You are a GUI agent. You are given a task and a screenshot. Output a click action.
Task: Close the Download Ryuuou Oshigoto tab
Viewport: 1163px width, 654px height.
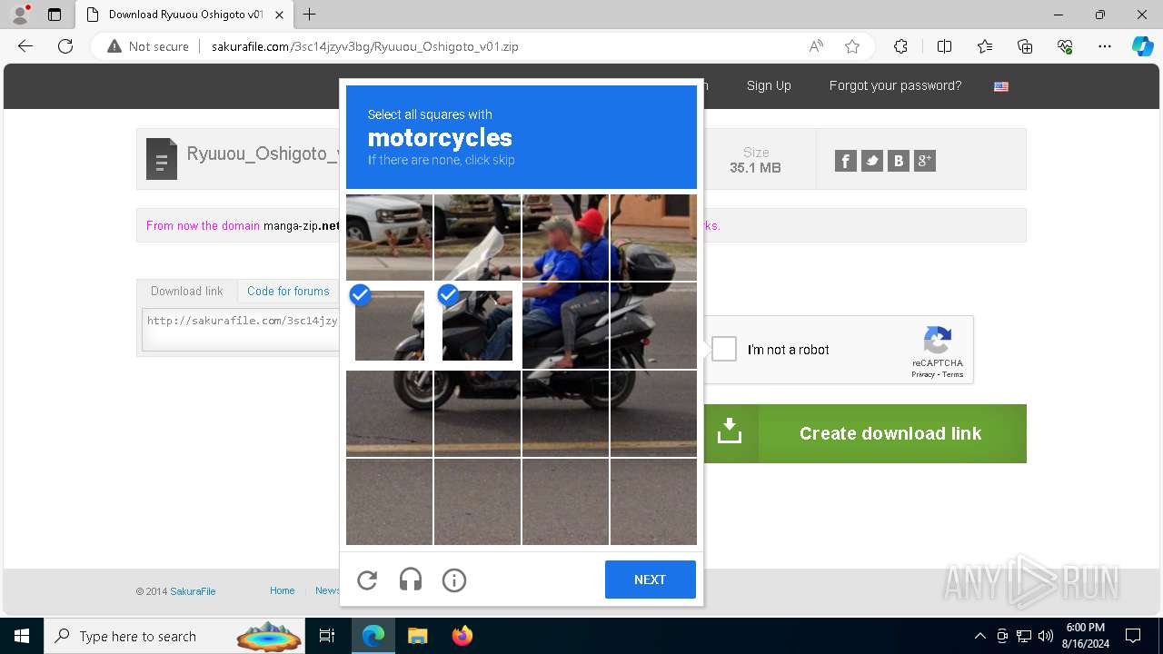[x=279, y=15]
